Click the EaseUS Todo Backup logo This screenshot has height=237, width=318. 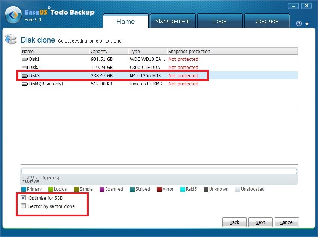[13, 16]
